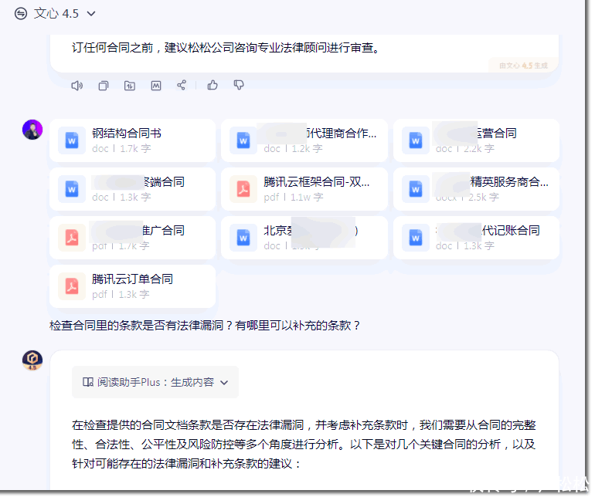
Task: Click the 推广合同 PDF icon
Action: (72, 238)
